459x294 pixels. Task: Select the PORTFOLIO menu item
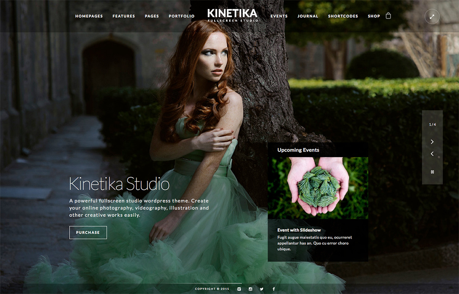click(181, 16)
